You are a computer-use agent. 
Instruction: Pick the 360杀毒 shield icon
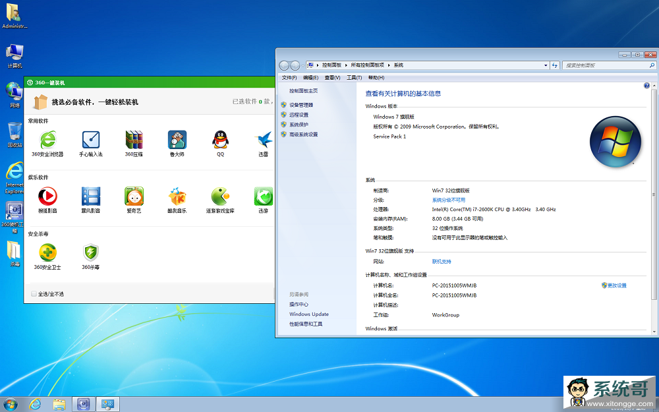click(91, 252)
